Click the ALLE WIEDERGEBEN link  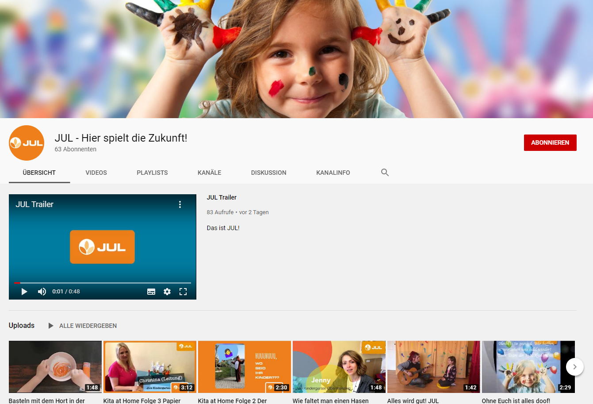click(88, 326)
